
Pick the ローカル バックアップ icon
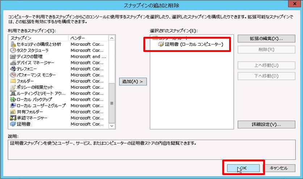pos(13,100)
